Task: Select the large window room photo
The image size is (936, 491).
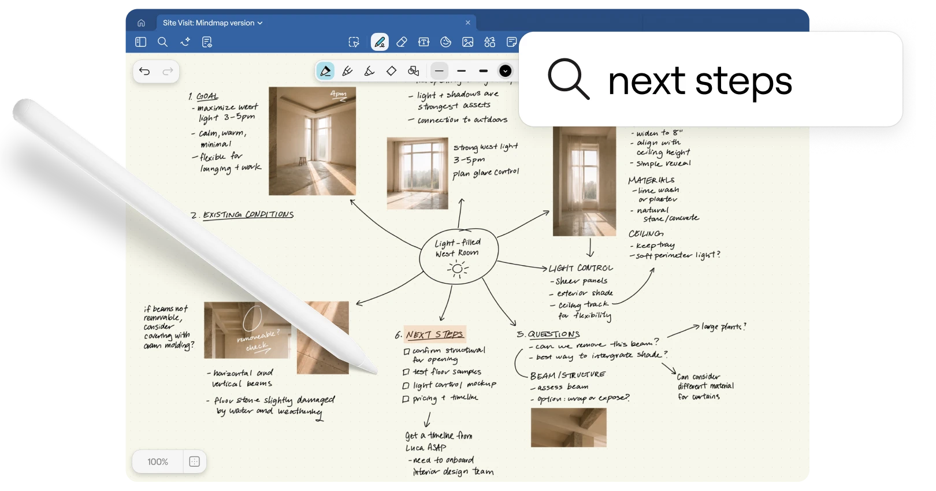Action: pyautogui.click(x=417, y=173)
